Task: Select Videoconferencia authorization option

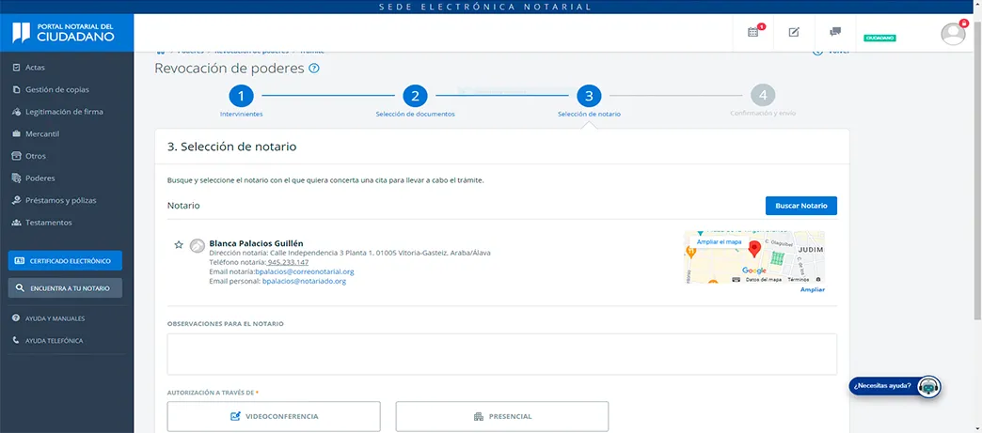Action: (274, 416)
